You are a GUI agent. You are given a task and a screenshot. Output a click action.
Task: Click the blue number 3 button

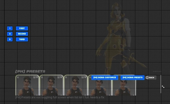(10, 39)
